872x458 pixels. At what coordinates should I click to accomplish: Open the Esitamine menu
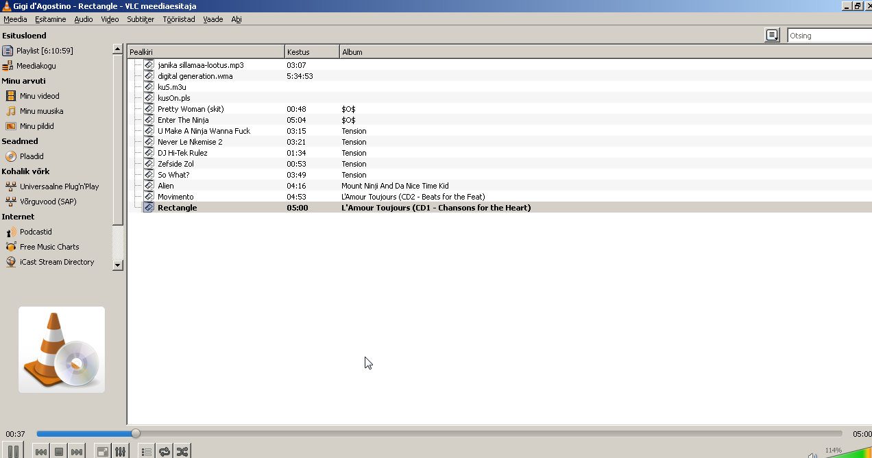[51, 19]
